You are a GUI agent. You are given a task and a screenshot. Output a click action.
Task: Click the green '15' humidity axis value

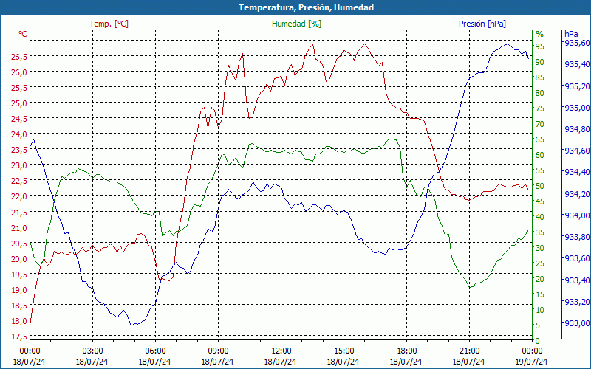[x=540, y=294]
